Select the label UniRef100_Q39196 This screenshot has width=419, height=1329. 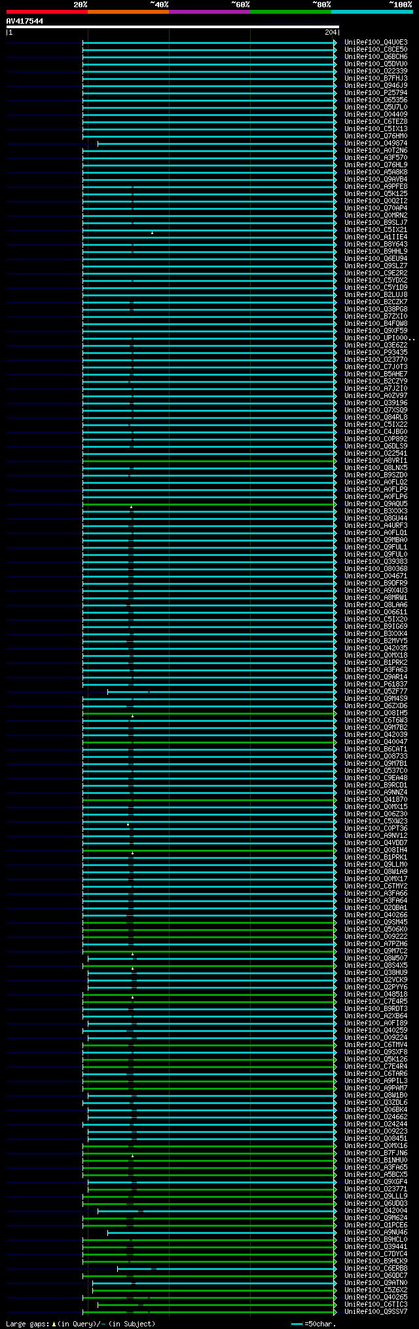(376, 403)
